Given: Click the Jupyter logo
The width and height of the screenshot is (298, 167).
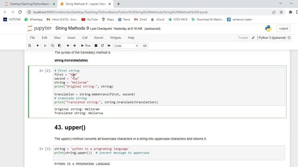Looking at the screenshot, I should click(40, 28).
